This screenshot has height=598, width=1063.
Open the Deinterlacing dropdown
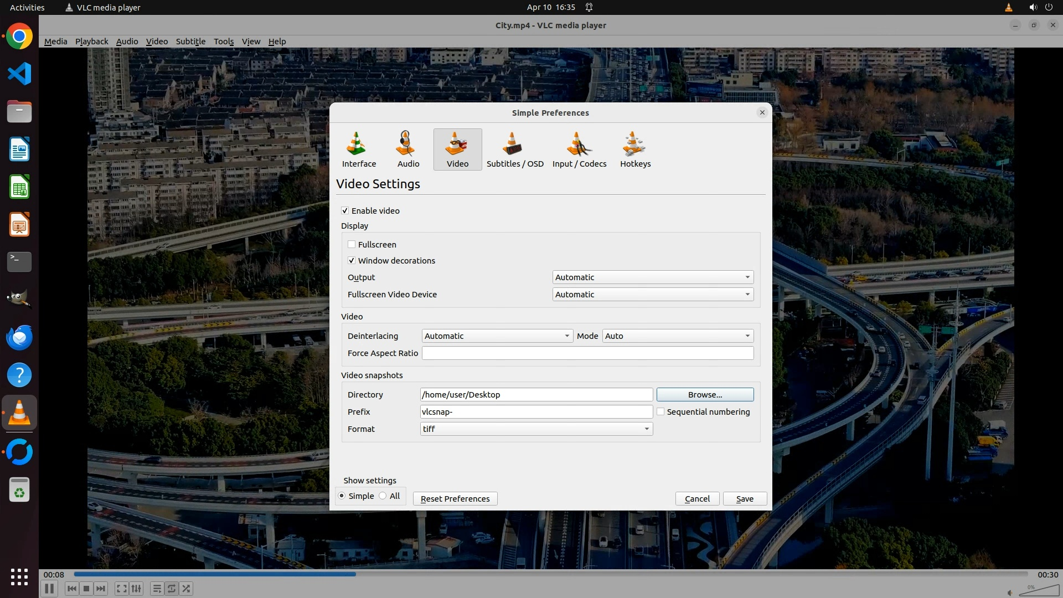[497, 336]
